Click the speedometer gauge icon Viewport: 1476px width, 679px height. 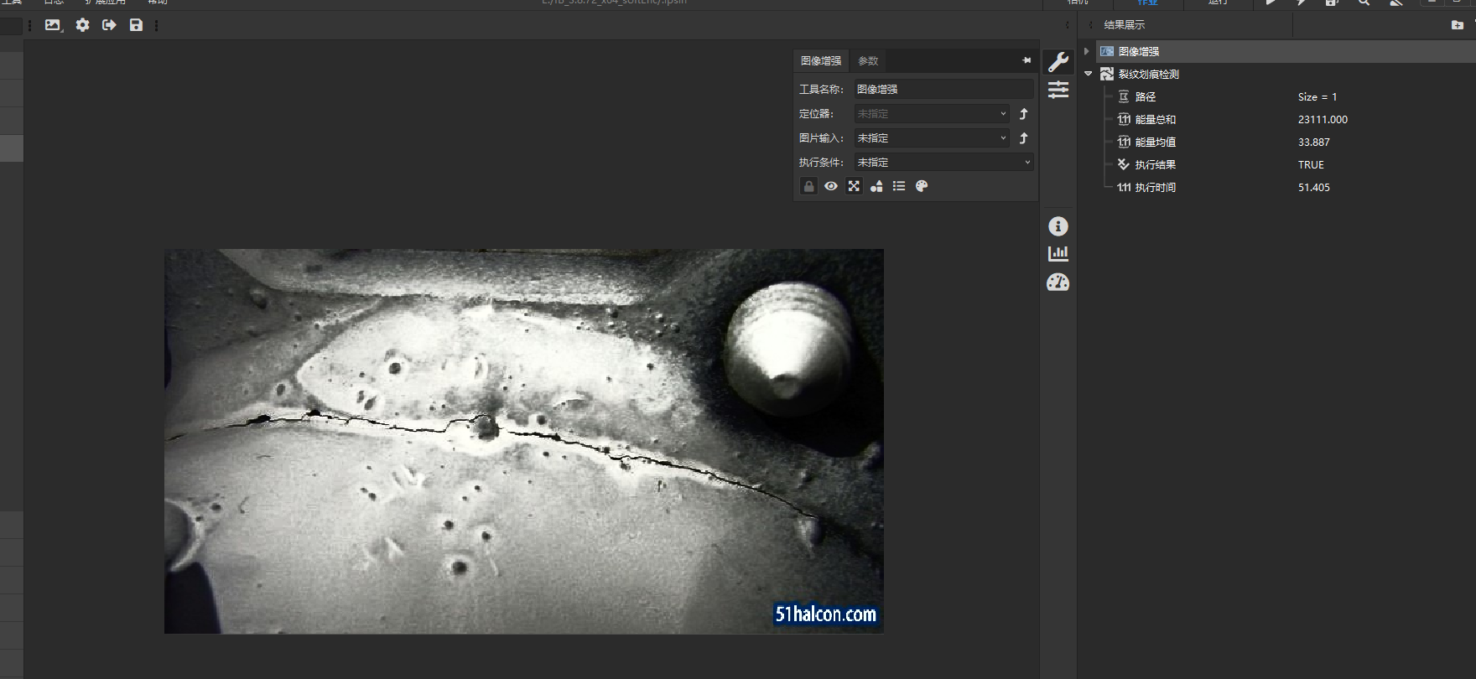(1058, 282)
